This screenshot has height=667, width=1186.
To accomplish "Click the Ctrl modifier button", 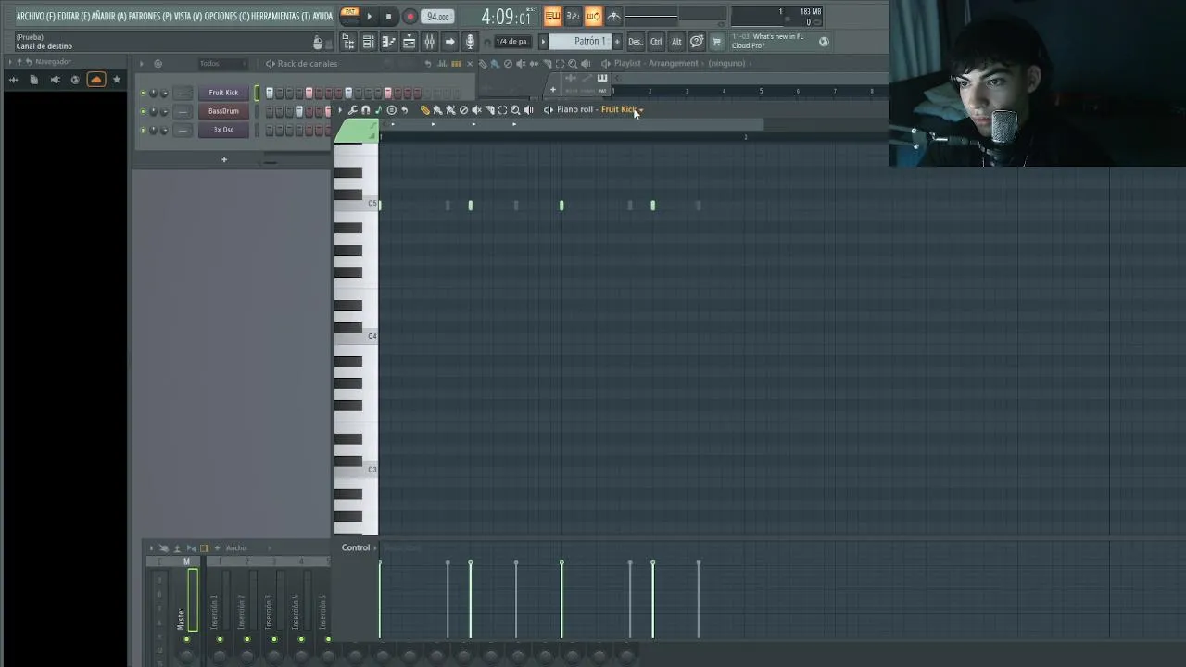I will (x=656, y=42).
